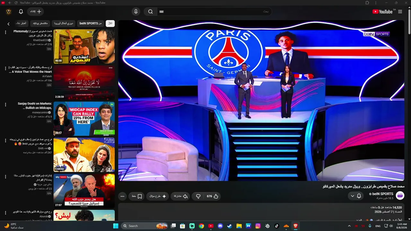Open the taskbar clock and date

click(x=402, y=226)
